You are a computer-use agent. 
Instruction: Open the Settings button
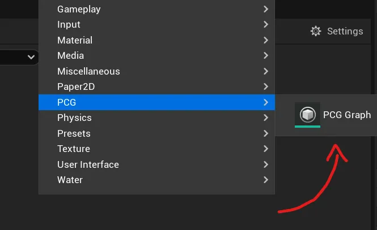(x=337, y=32)
